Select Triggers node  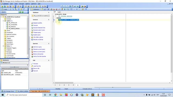9,38
